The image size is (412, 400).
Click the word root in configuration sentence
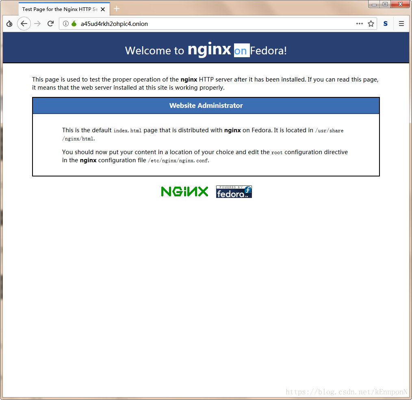click(277, 153)
